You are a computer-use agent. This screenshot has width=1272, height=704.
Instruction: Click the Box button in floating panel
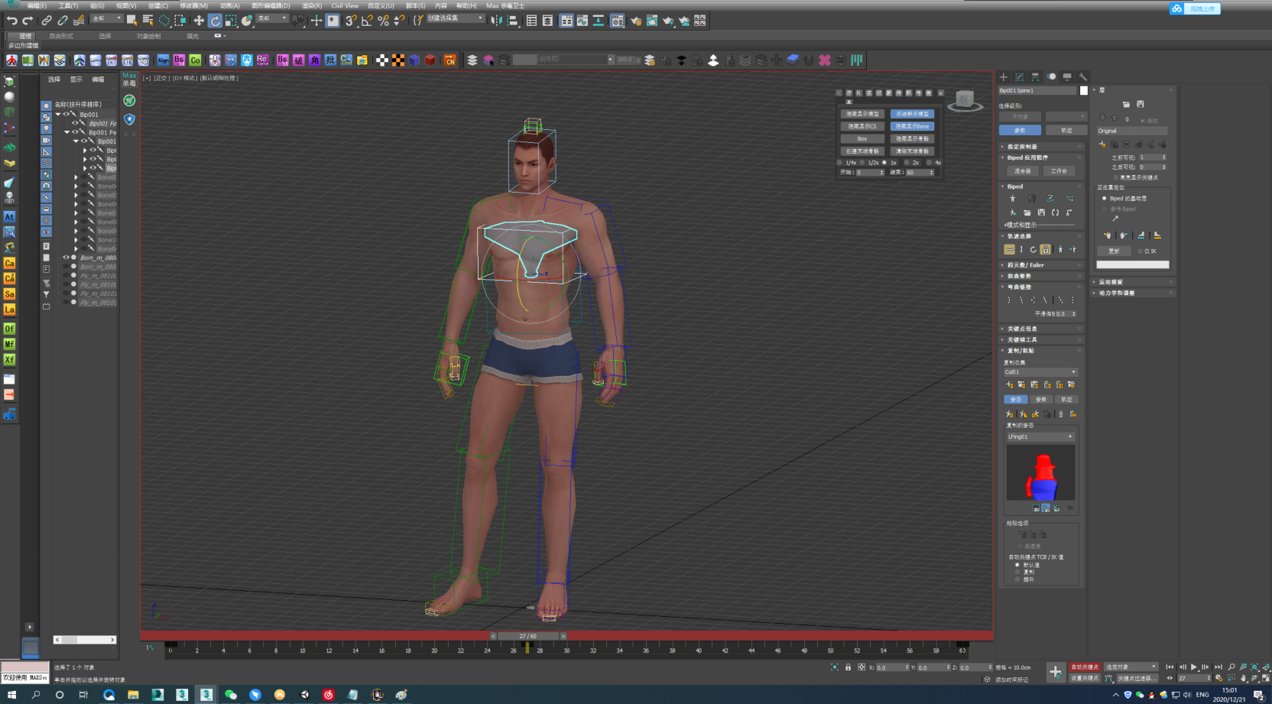[x=862, y=139]
